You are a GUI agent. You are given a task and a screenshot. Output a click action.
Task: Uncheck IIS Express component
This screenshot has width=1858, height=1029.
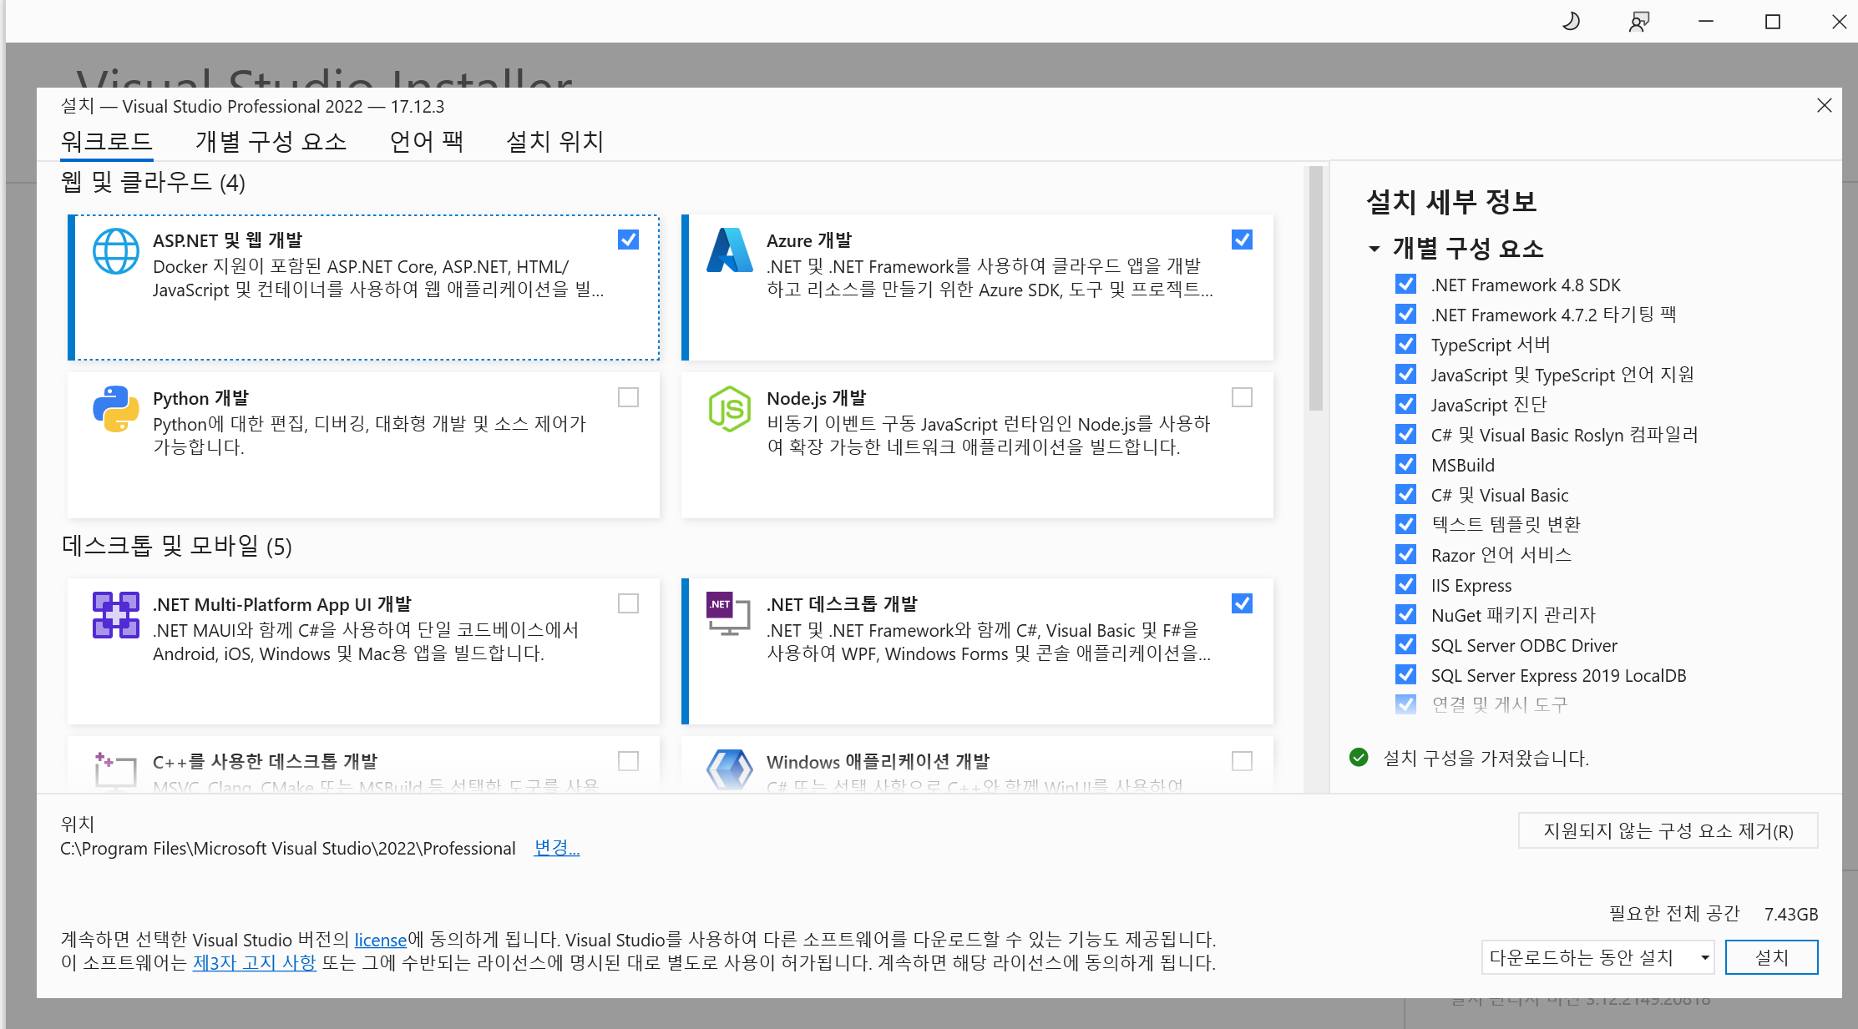[1405, 585]
